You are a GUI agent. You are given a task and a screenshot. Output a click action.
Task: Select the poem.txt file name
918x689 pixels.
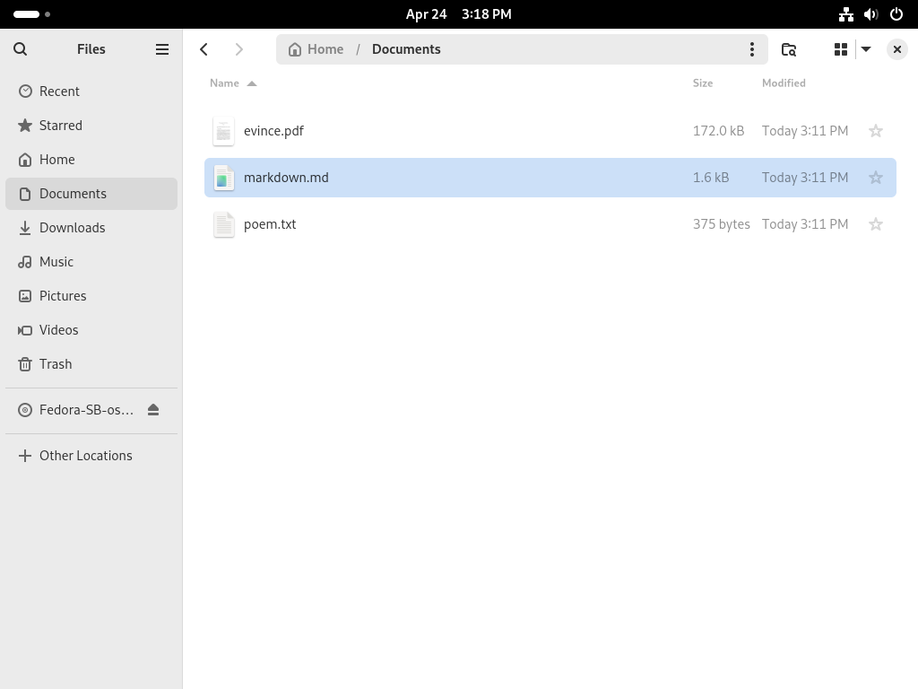point(270,224)
